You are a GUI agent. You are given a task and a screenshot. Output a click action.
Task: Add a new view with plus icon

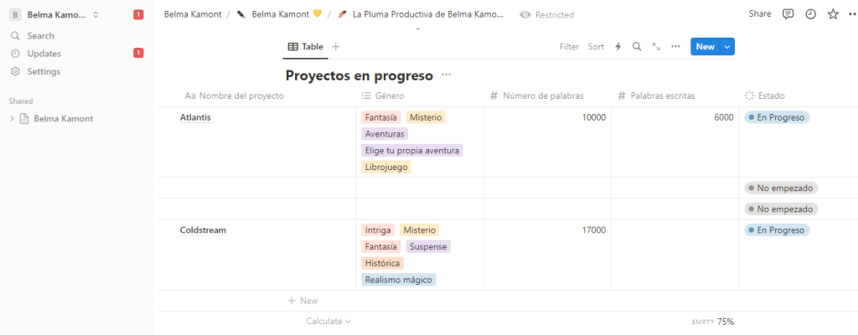[x=336, y=47]
